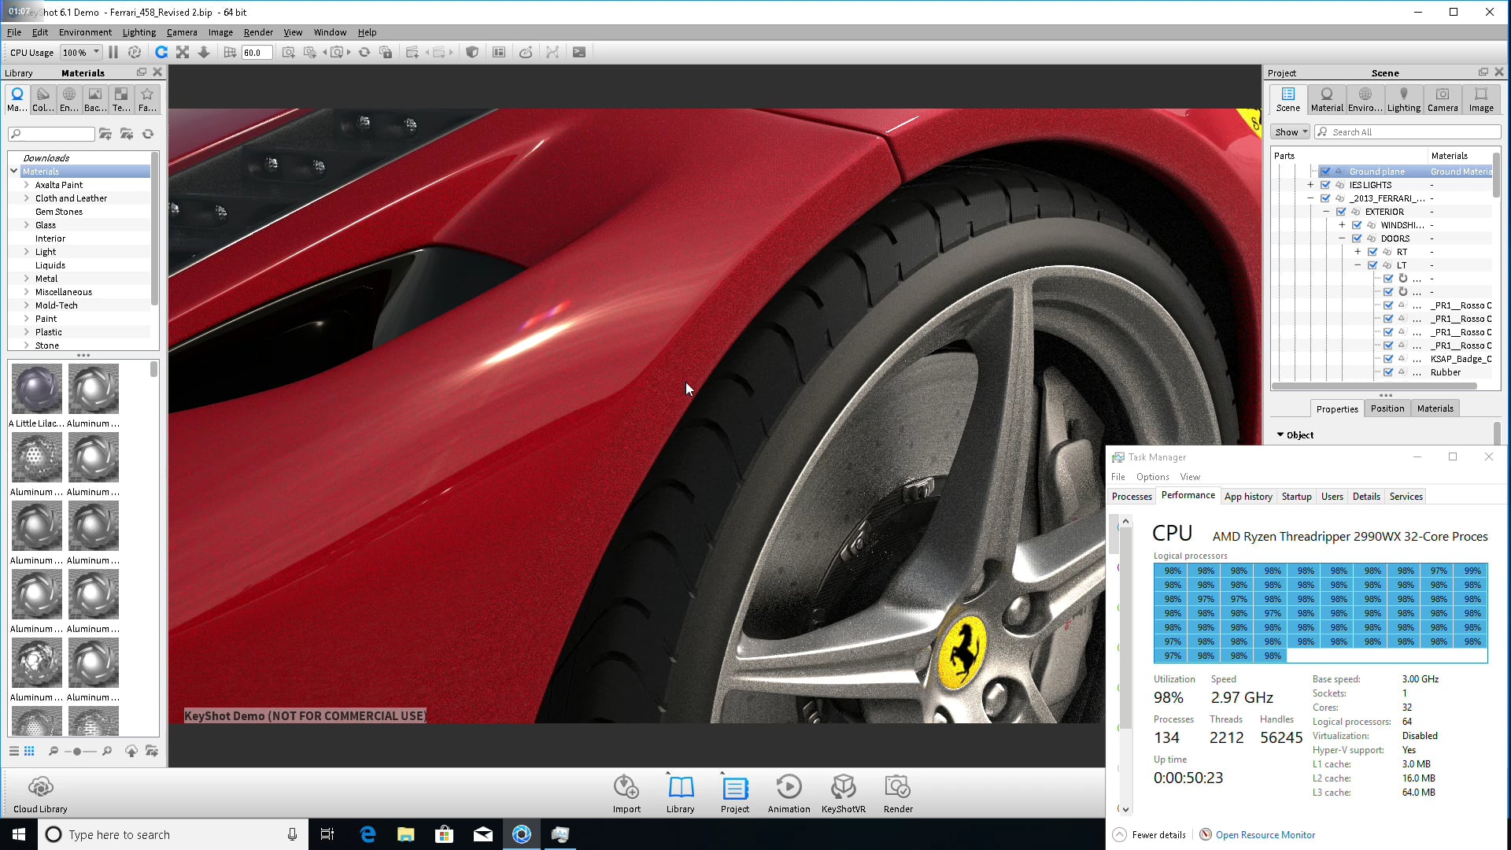Image resolution: width=1511 pixels, height=850 pixels.
Task: Open the Geometry View toolbar icon
Action: 499,53
